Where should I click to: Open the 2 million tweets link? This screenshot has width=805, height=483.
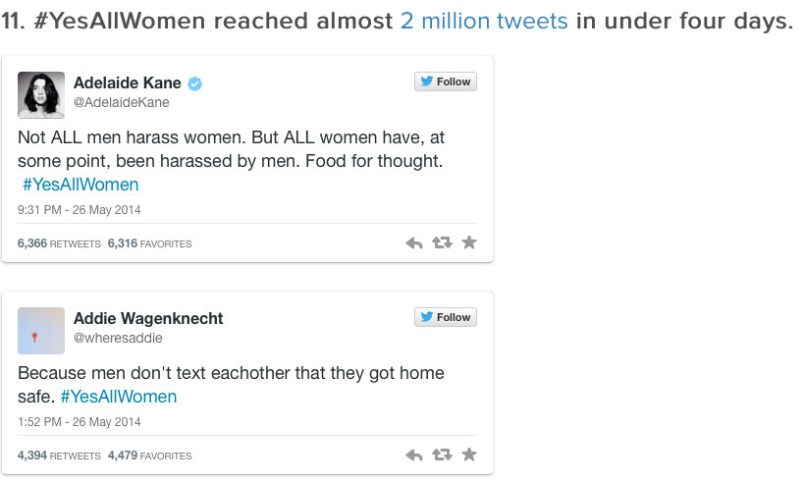point(484,22)
